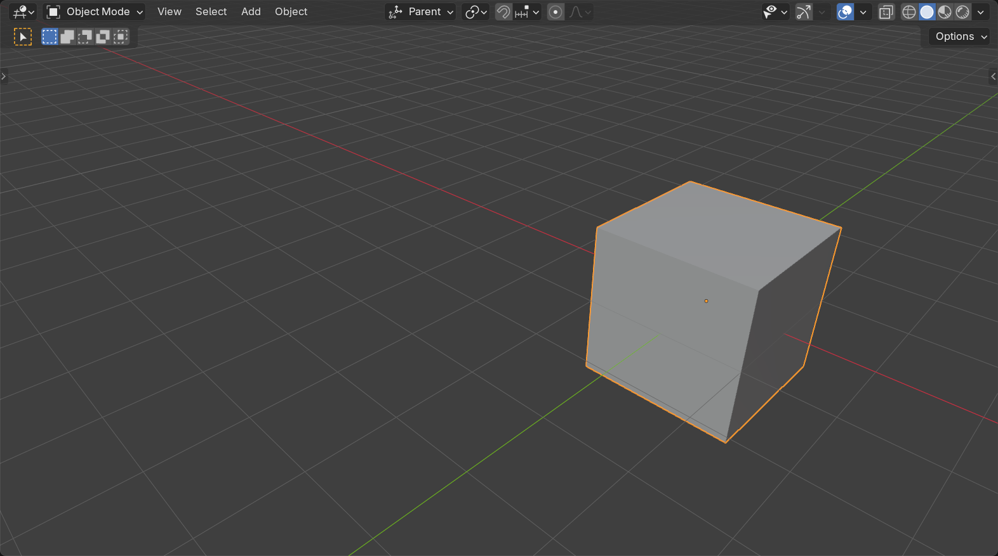Open the Add menu
998x556 pixels.
[251, 11]
